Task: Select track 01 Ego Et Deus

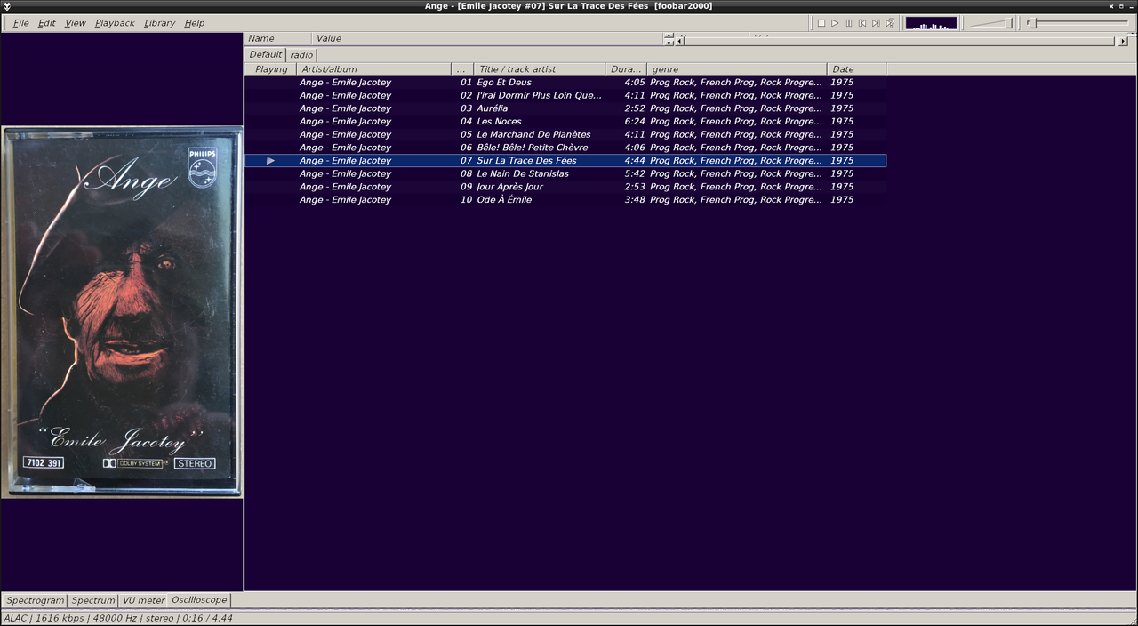Action: (x=565, y=83)
